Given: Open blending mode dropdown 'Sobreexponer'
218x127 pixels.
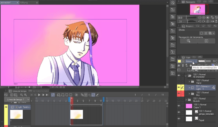Looking at the screenshot, I should coord(191,61).
